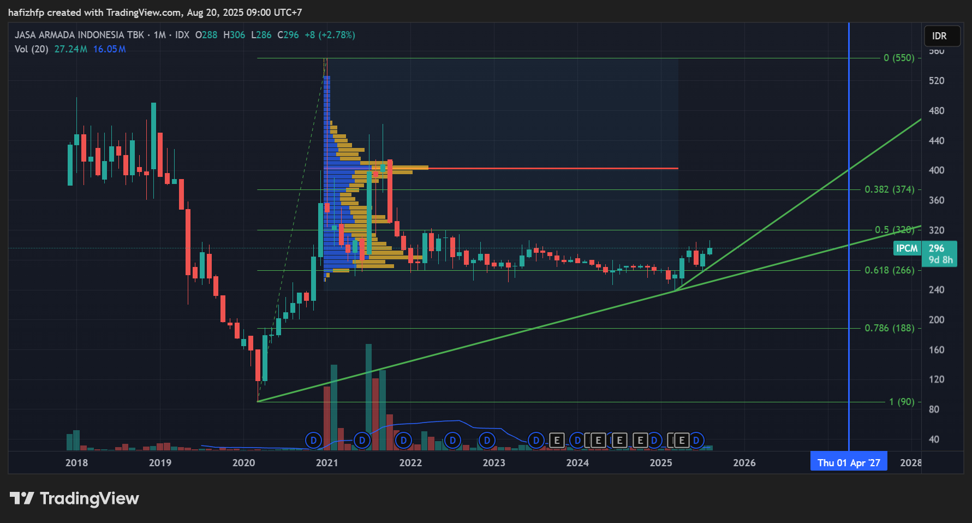Image resolution: width=972 pixels, height=523 pixels.
Task: Click the IPCM price label on the axis
Action: [907, 248]
